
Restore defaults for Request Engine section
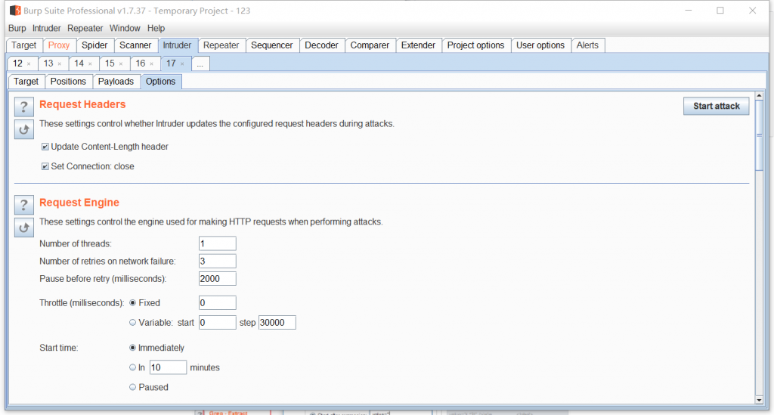click(23, 227)
